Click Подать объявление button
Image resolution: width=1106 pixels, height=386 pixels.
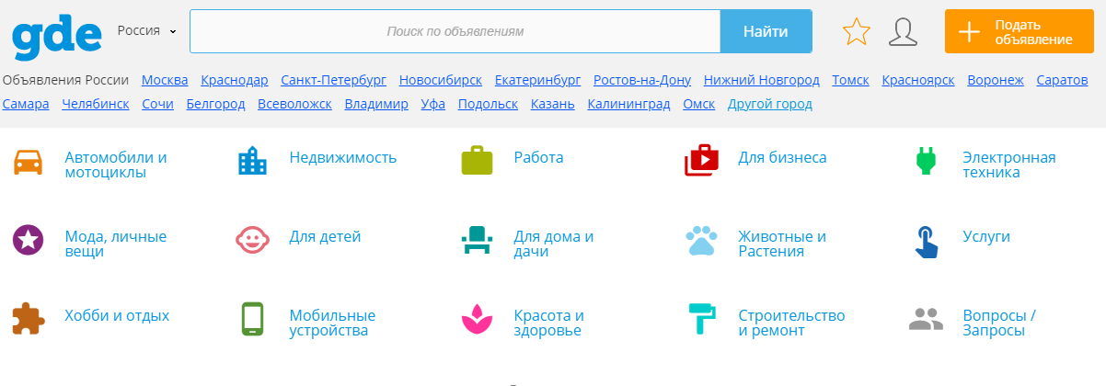(1012, 32)
